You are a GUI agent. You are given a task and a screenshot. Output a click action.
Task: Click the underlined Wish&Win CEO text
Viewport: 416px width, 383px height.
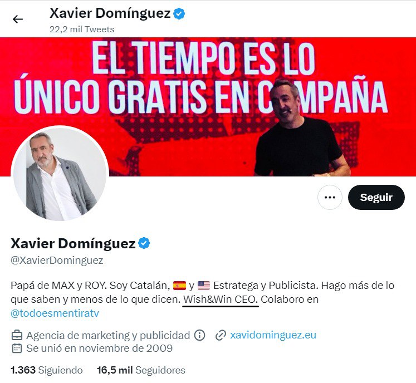221,299
